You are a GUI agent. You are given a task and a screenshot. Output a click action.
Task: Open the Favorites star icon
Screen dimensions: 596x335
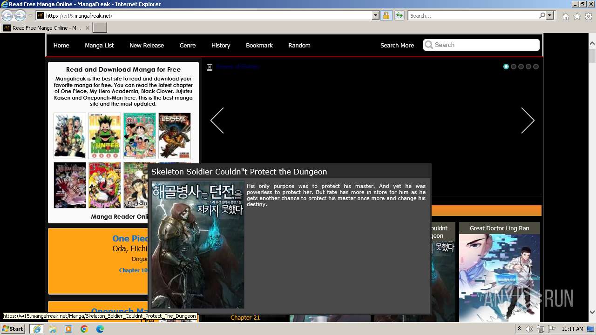coord(577,16)
